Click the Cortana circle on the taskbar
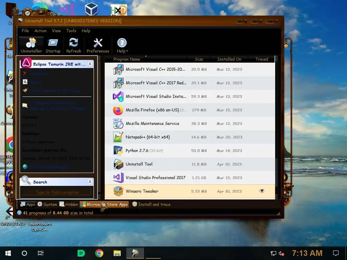Screen dimensions: 347x260 (x=24, y=253)
